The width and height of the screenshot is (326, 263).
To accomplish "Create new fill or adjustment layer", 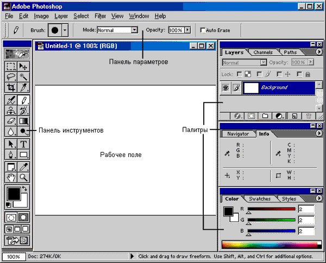I will (x=279, y=116).
